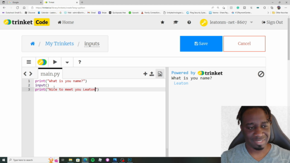Viewport: 290px width, 163px height.
Task: Click the Cancel button
Action: pyautogui.click(x=244, y=43)
